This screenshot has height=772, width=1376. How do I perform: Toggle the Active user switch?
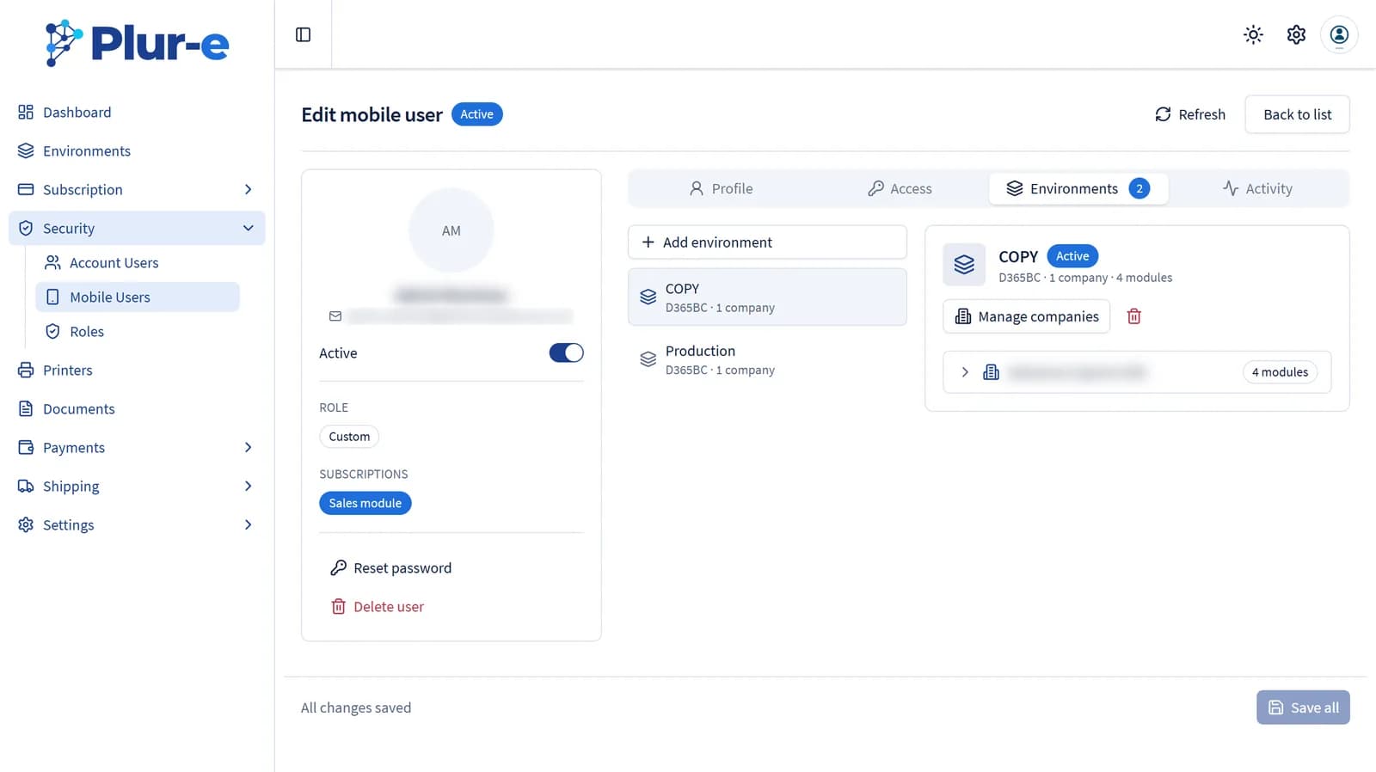[x=566, y=352]
